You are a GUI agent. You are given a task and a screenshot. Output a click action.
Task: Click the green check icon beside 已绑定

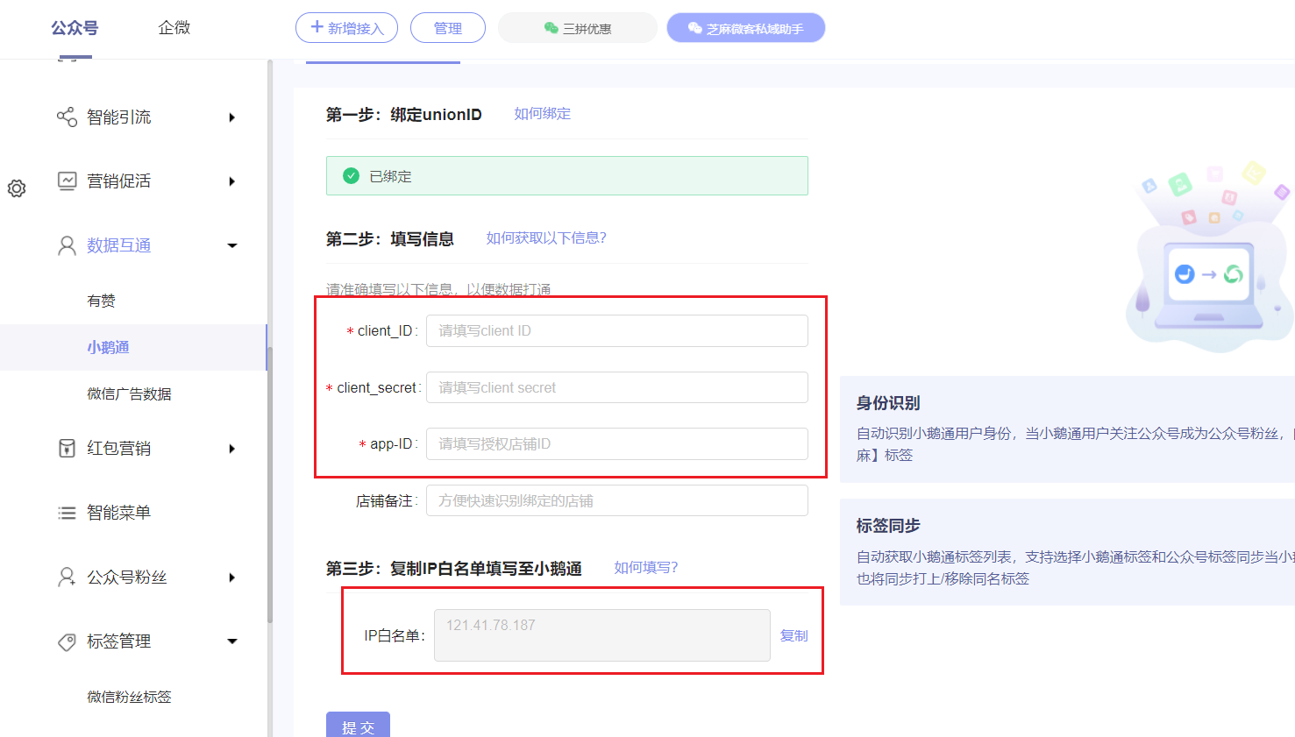pos(351,176)
